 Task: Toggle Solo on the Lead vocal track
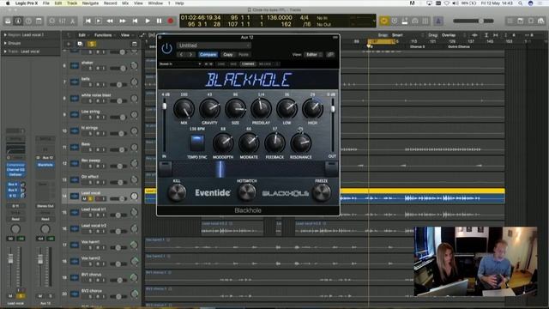point(90,198)
